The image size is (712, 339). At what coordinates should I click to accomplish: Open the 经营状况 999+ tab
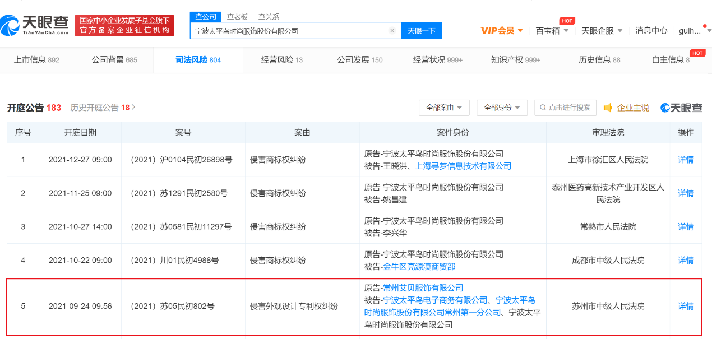click(x=438, y=60)
